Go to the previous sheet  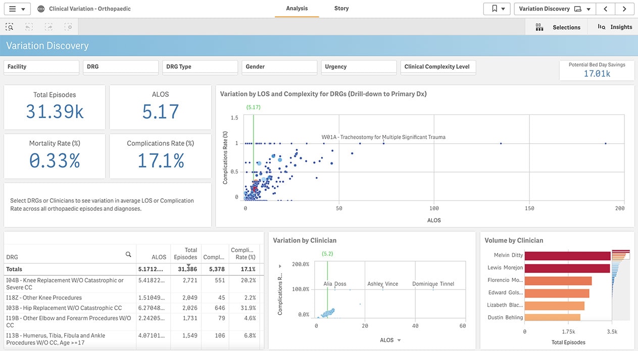click(x=606, y=9)
